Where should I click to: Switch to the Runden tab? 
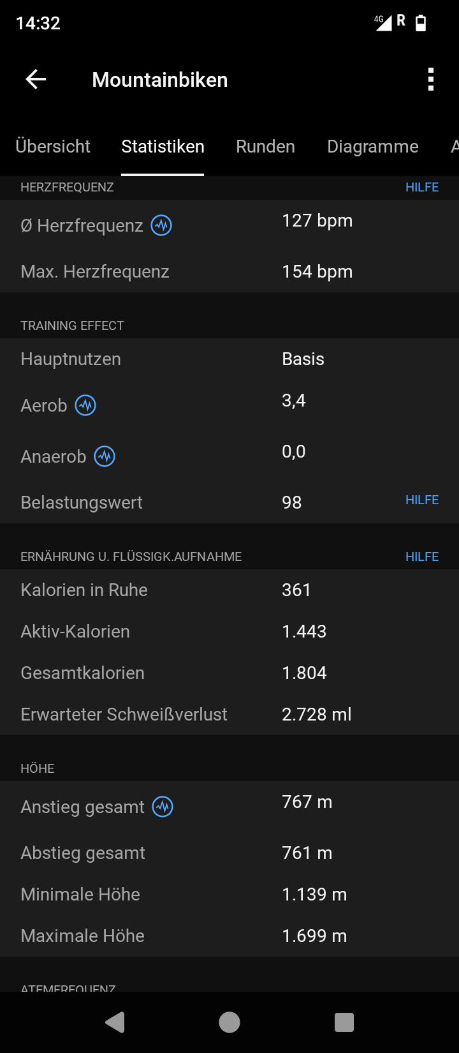(x=265, y=146)
